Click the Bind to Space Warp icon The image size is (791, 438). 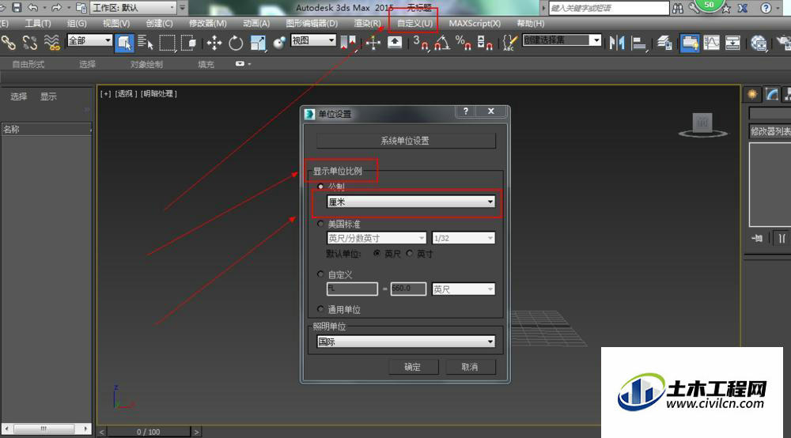51,43
